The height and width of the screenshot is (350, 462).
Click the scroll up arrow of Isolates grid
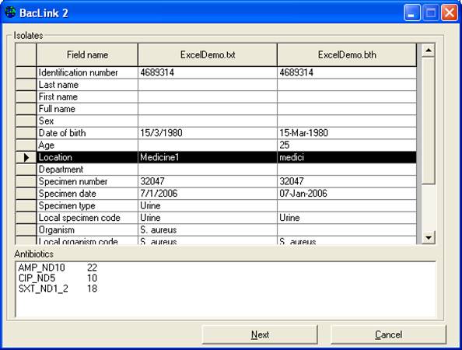coord(429,51)
